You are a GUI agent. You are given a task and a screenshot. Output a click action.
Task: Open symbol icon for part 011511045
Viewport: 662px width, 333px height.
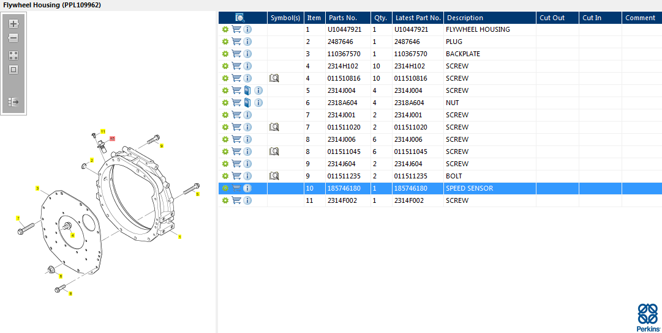[x=274, y=152]
